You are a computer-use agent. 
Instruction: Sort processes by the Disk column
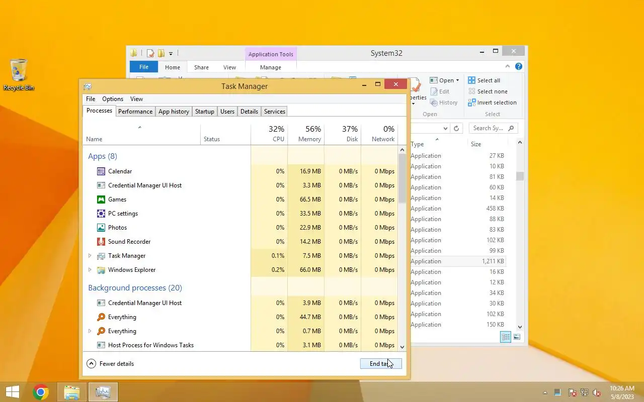(x=343, y=134)
